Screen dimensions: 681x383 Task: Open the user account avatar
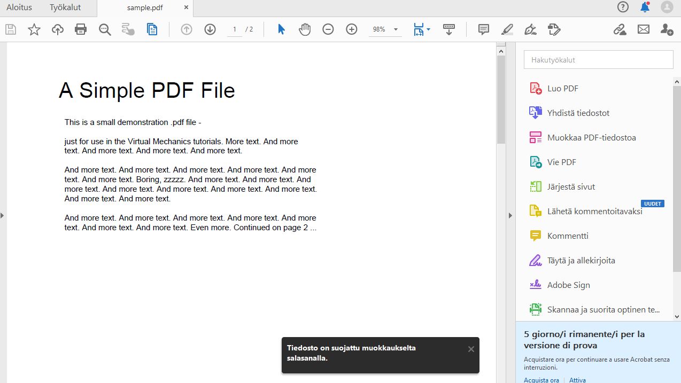(667, 7)
